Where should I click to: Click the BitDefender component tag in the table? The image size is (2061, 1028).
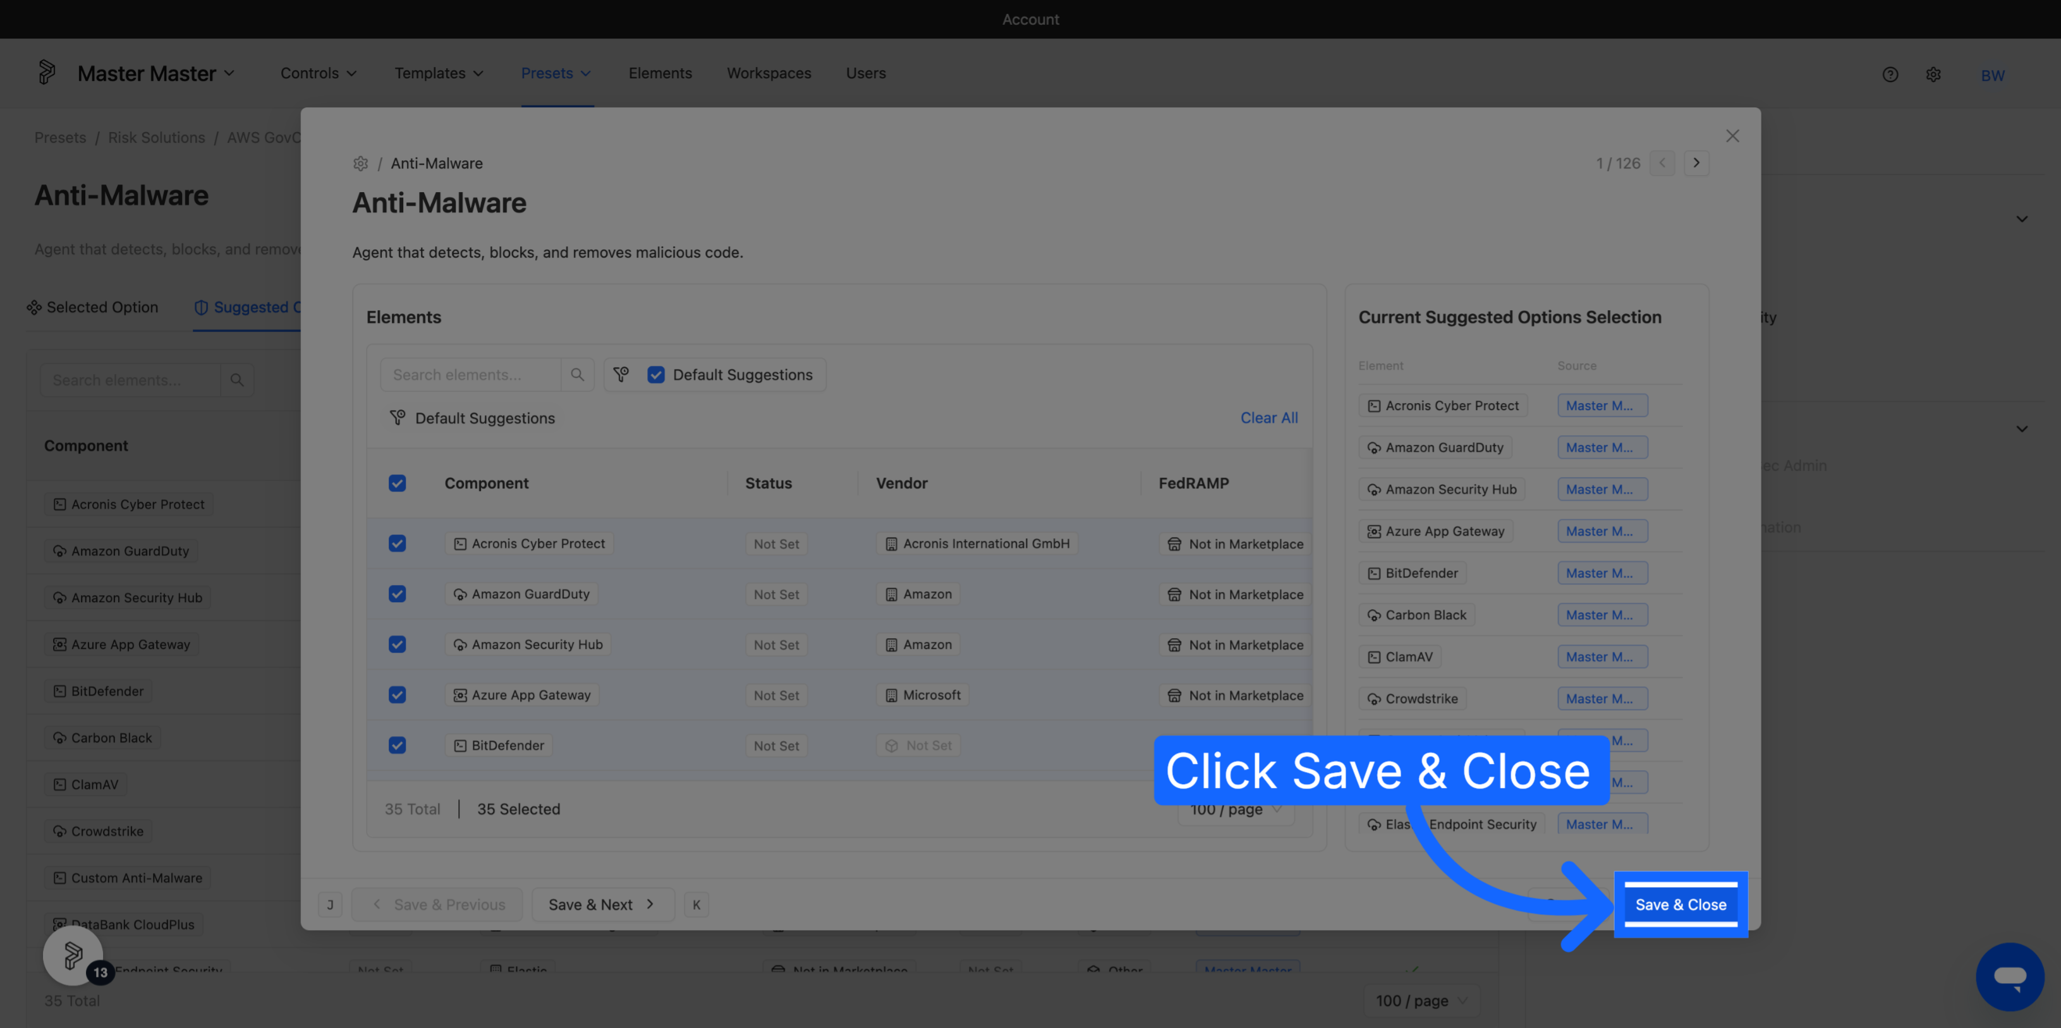(499, 745)
